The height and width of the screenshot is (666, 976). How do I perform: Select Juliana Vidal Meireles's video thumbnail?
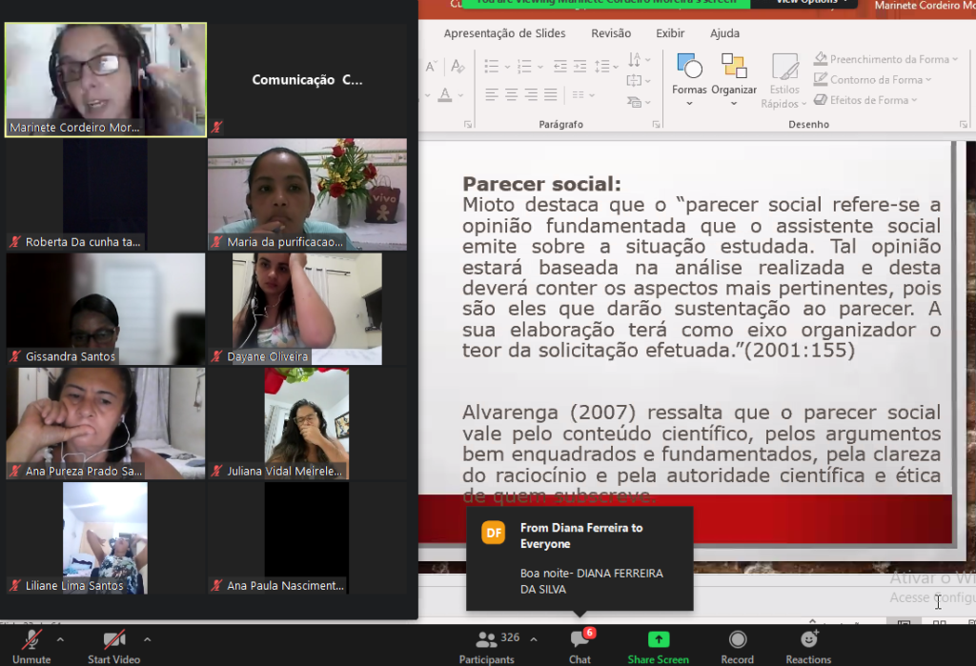click(x=308, y=423)
